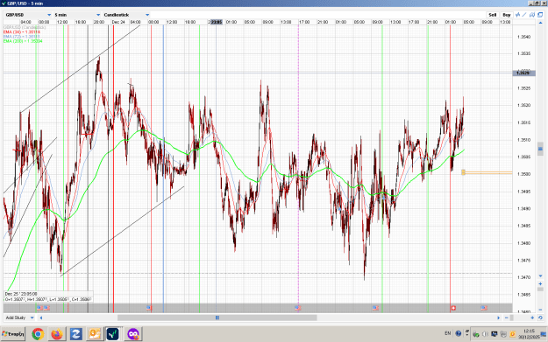Open the Windows Start button

coord(13,334)
